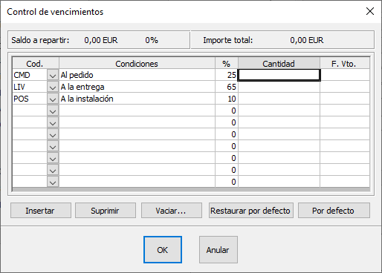Open the Vaciar... dialog
The height and width of the screenshot is (273, 382).
(x=172, y=211)
